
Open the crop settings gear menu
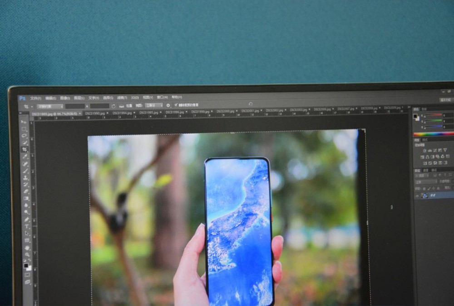[x=168, y=105]
